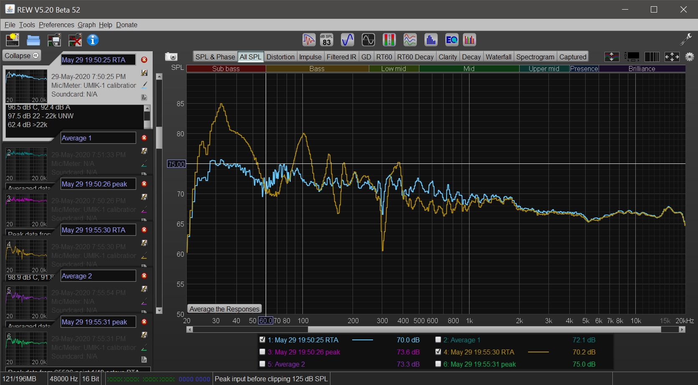This screenshot has height=385, width=698.
Task: Switch to Filtered IR tab
Action: tap(341, 57)
